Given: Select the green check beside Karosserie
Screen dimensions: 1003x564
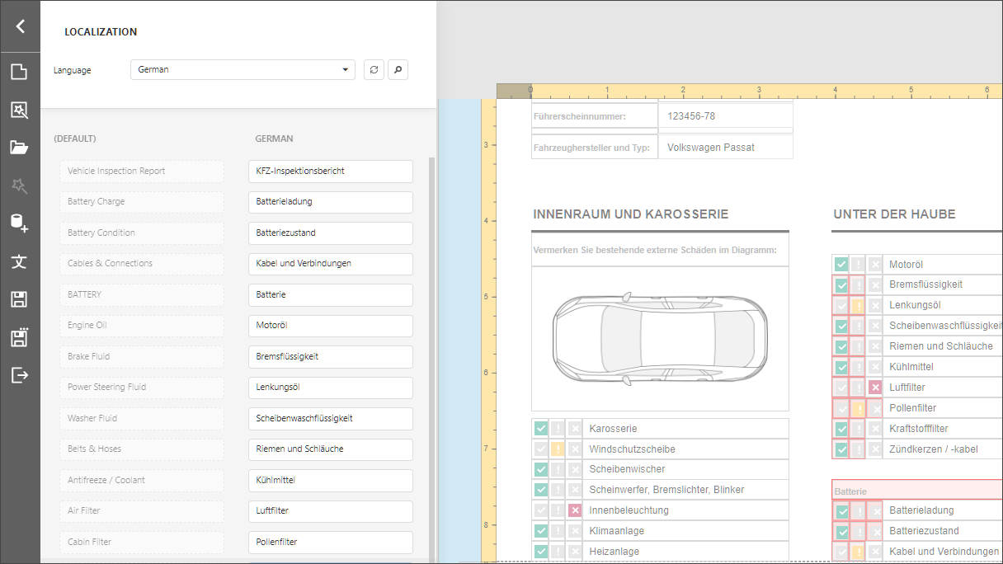Looking at the screenshot, I should tap(540, 429).
